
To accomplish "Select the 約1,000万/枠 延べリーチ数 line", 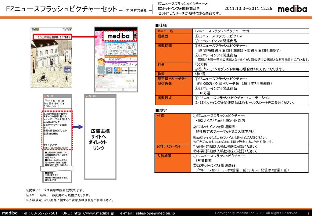I will (x=235, y=84).
